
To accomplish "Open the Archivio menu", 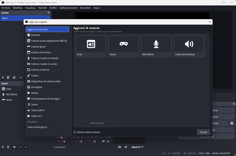I will 6,8.
